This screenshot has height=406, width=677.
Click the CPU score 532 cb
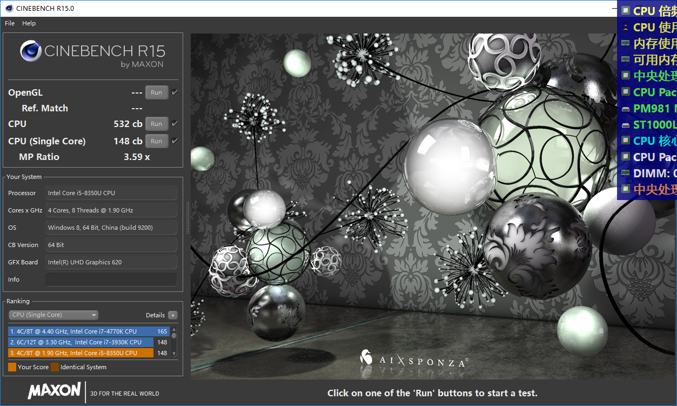128,124
